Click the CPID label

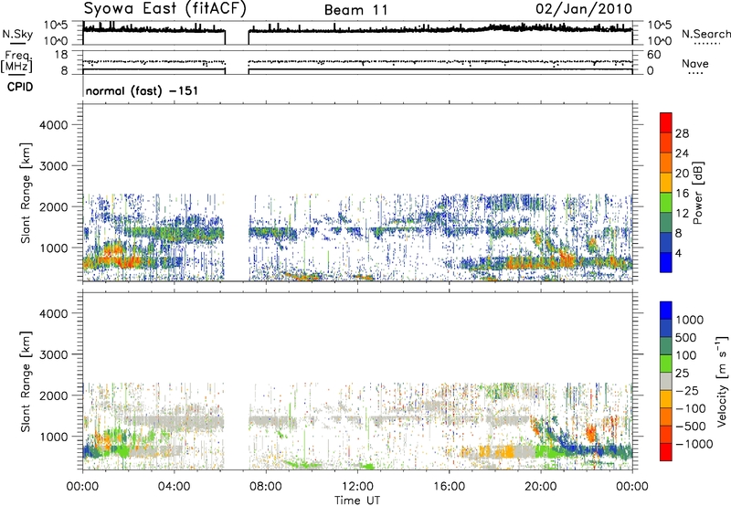tap(20, 87)
